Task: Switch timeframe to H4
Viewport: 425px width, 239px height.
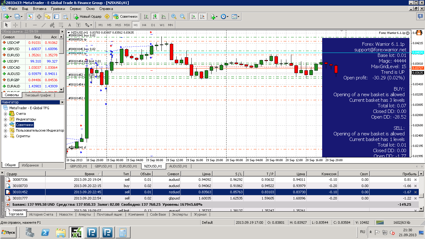Action: [144, 25]
